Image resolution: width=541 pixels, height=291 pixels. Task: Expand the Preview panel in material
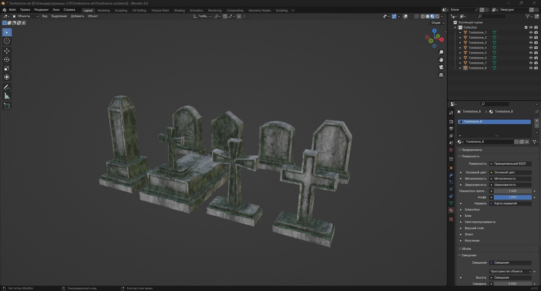472,150
